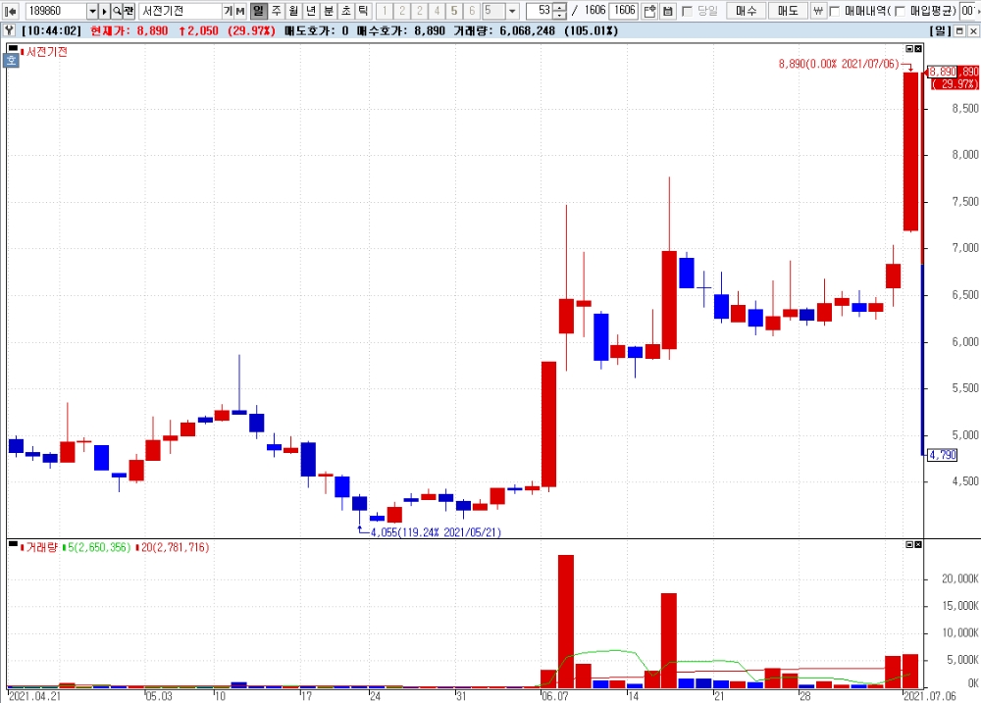Click the tools wrench icon in the info bar
The height and width of the screenshot is (703, 981).
[x=10, y=30]
